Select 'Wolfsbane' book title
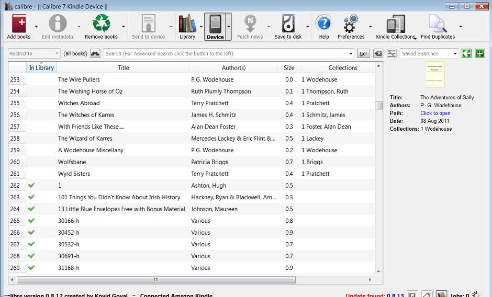Screen dimensions: 492x297 pyautogui.click(x=72, y=162)
